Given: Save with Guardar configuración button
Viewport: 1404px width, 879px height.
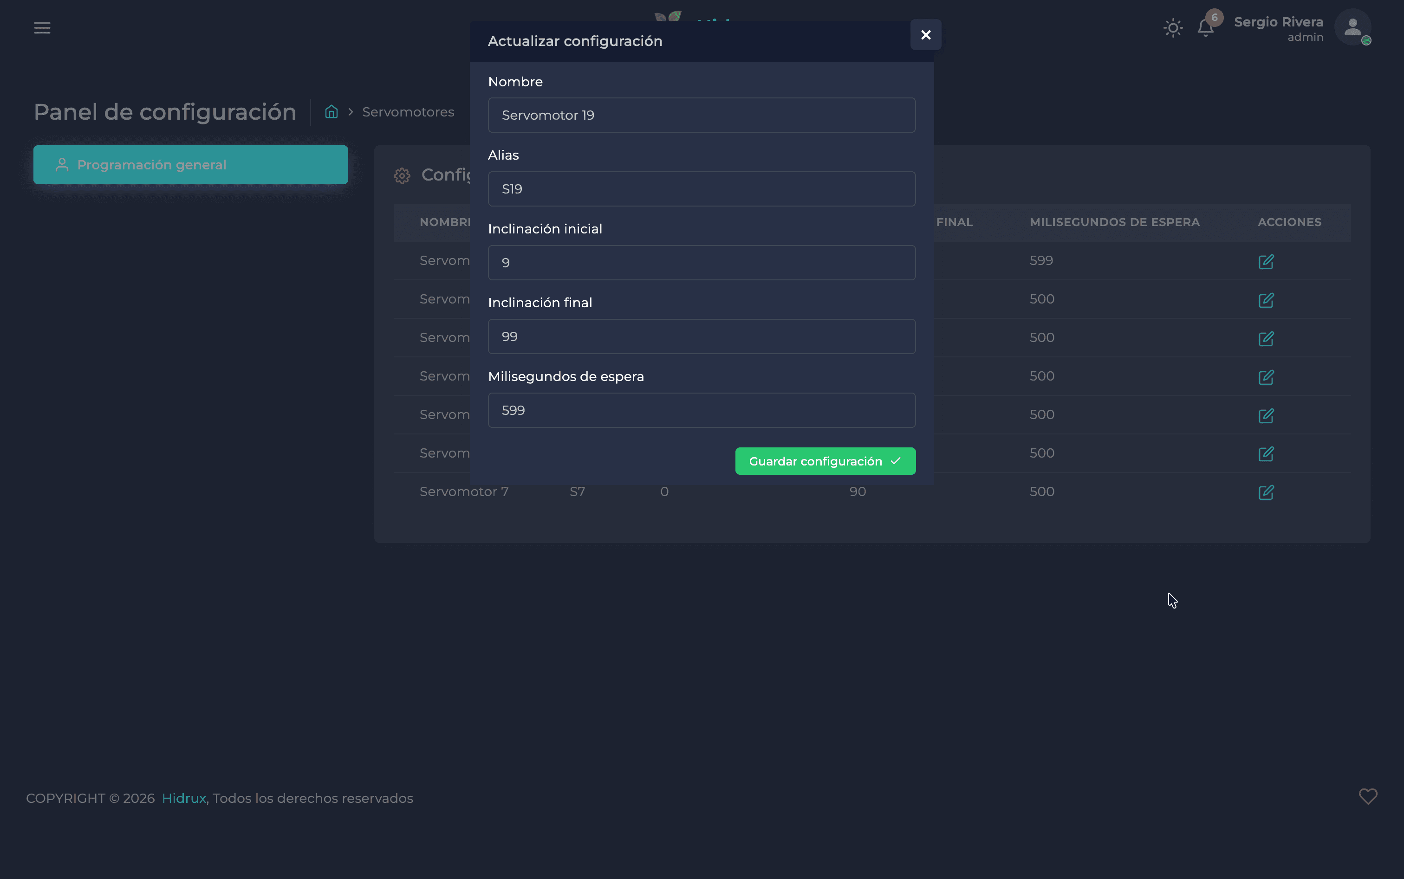Looking at the screenshot, I should click(x=825, y=461).
